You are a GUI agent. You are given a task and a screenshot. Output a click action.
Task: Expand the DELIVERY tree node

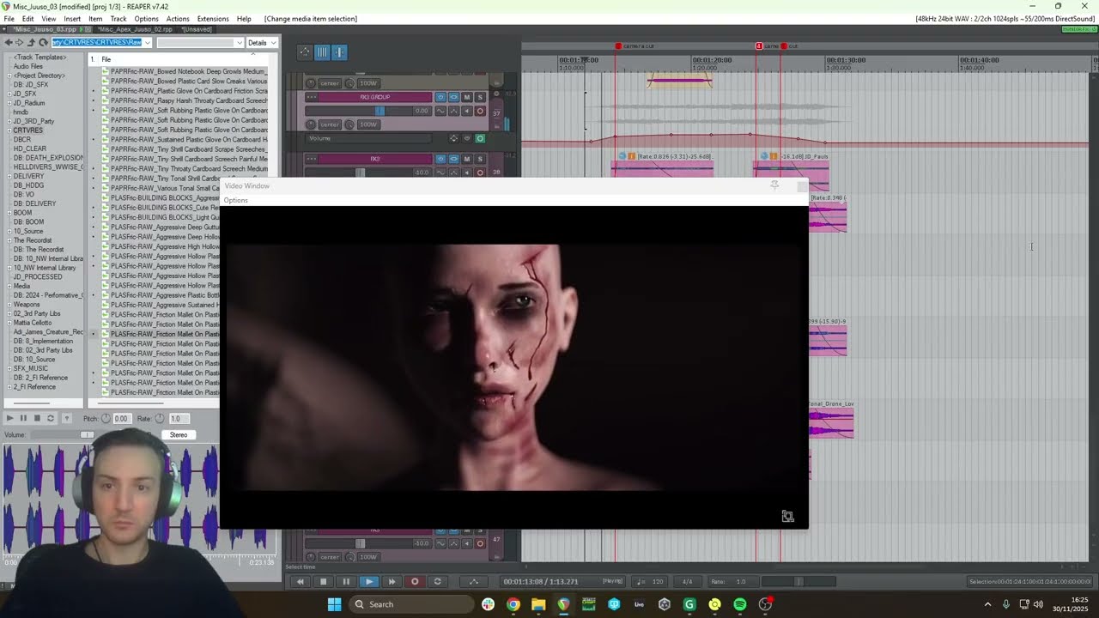[x=9, y=176]
